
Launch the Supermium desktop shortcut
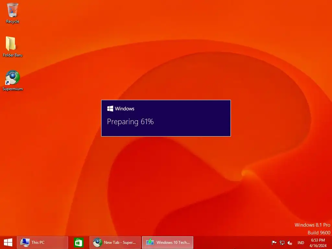point(13,80)
